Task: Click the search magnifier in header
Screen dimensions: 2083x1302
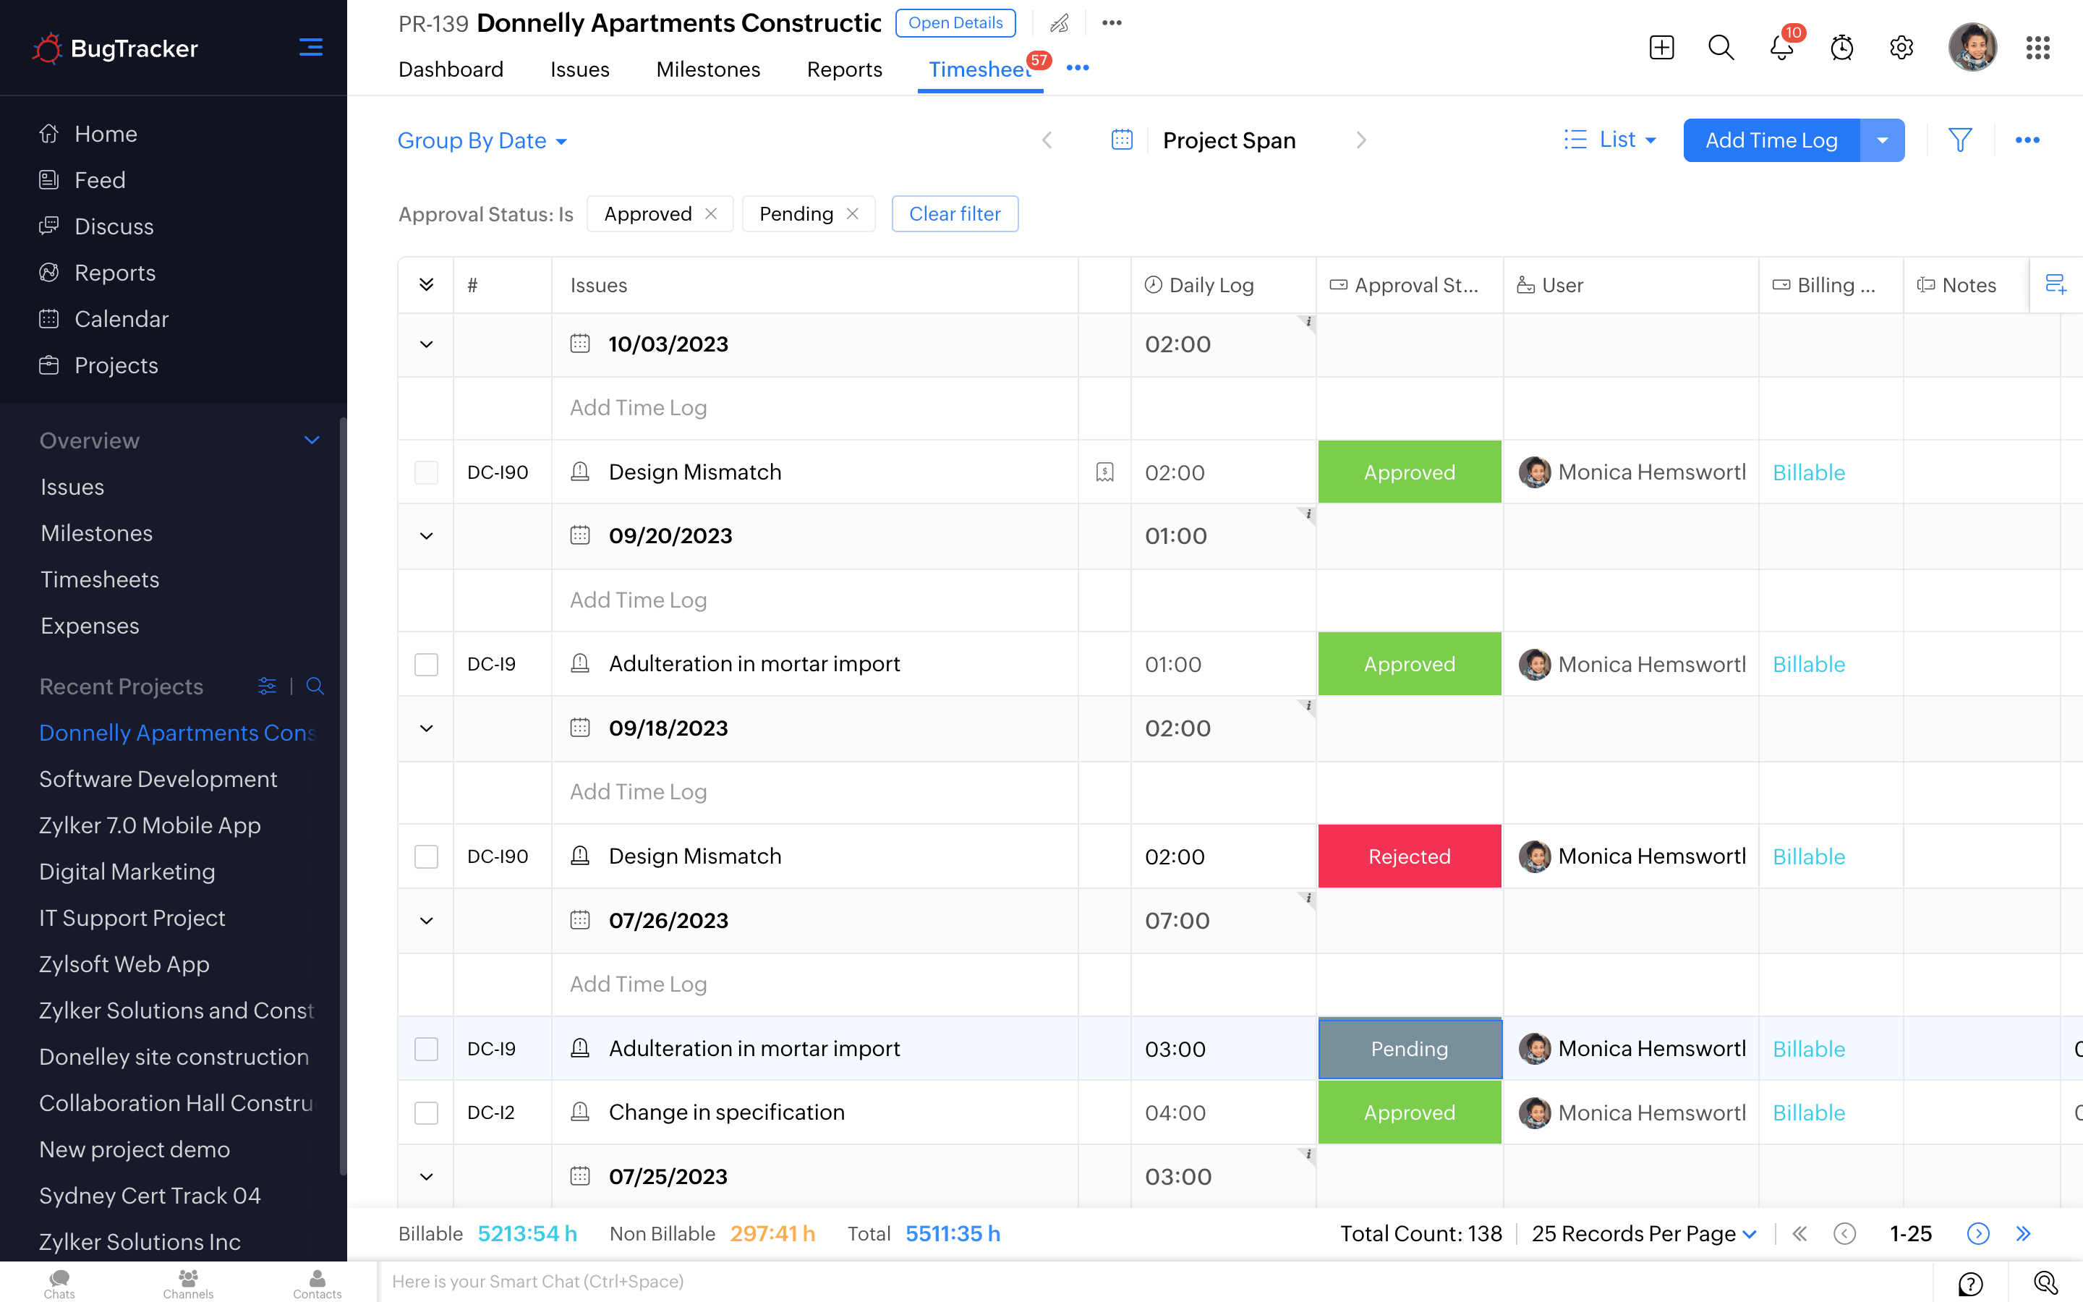Action: pyautogui.click(x=1721, y=47)
